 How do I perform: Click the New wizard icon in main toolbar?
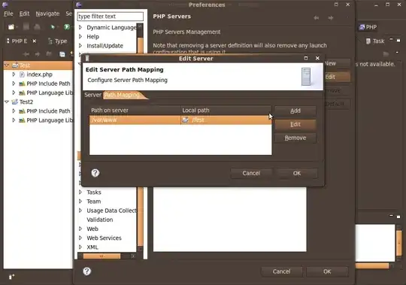click(11, 26)
